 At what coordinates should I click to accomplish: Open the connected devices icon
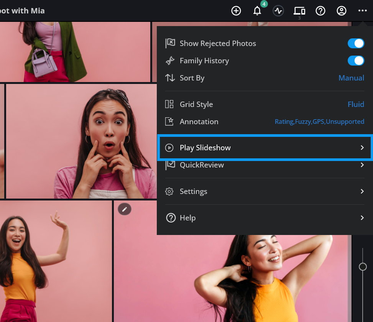point(299,11)
